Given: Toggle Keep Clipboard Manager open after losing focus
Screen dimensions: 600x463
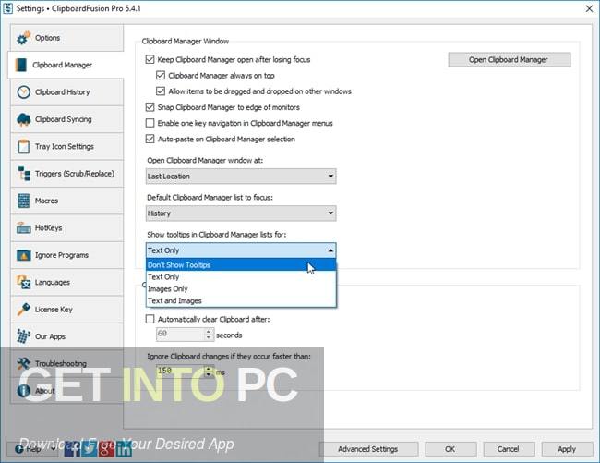Looking at the screenshot, I should [x=150, y=60].
